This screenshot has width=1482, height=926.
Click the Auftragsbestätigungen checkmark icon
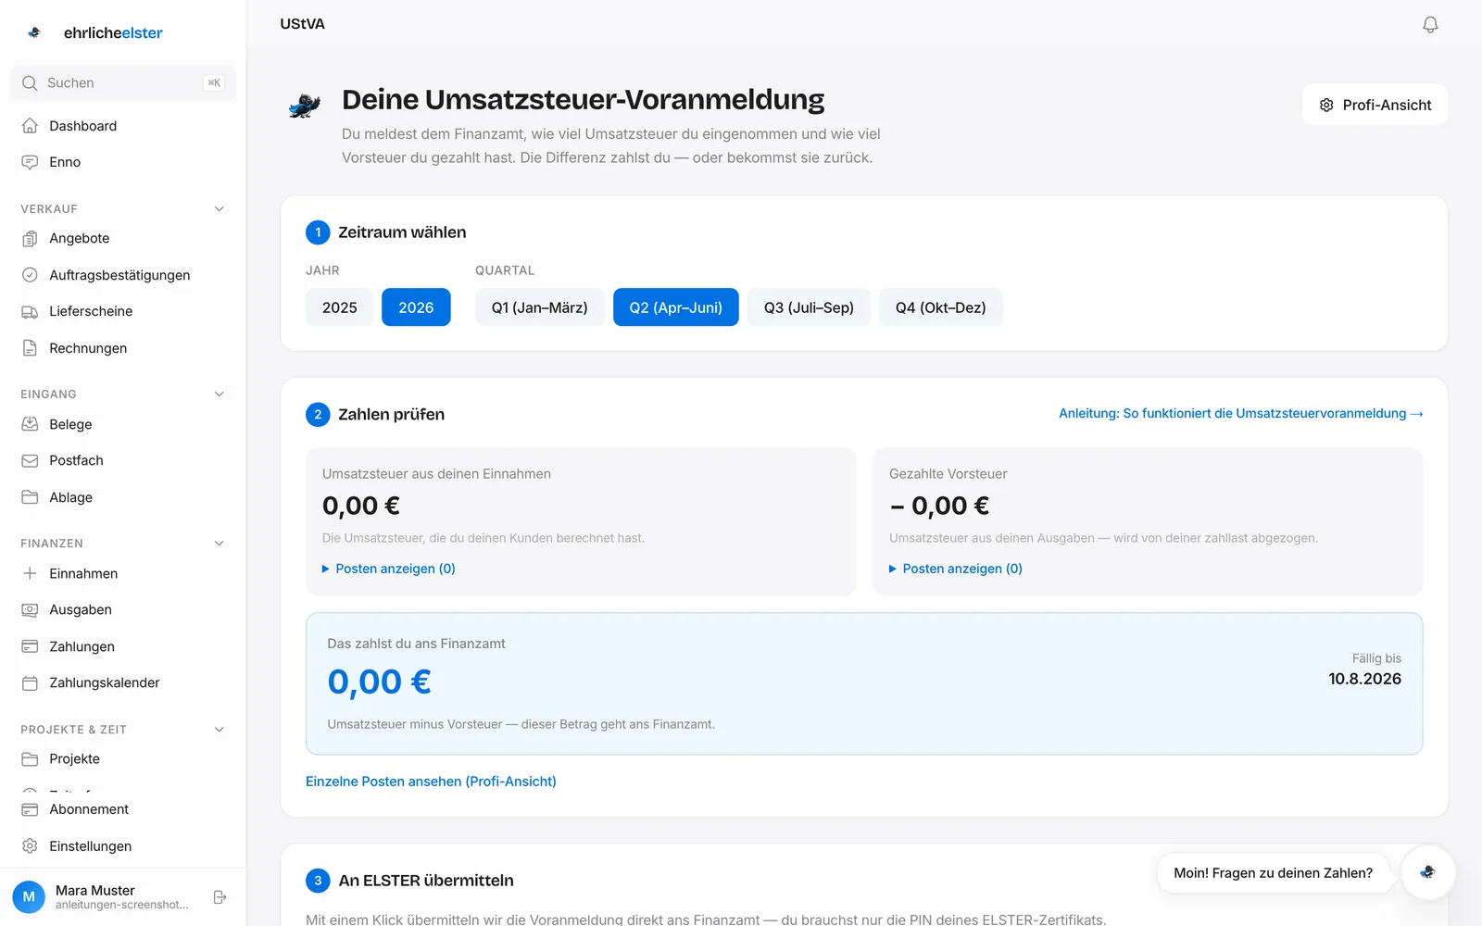(x=30, y=275)
